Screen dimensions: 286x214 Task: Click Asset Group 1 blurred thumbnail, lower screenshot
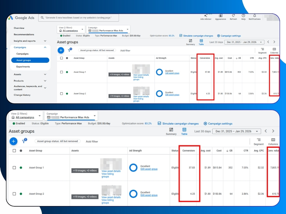point(111,164)
